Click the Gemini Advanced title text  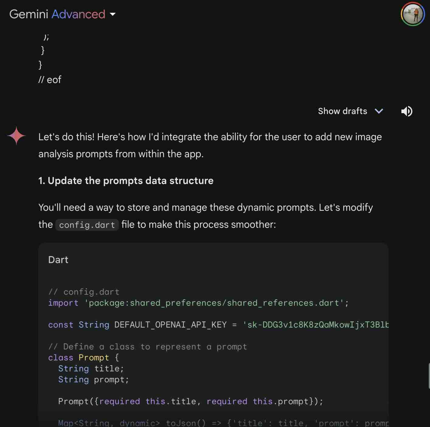click(x=57, y=14)
